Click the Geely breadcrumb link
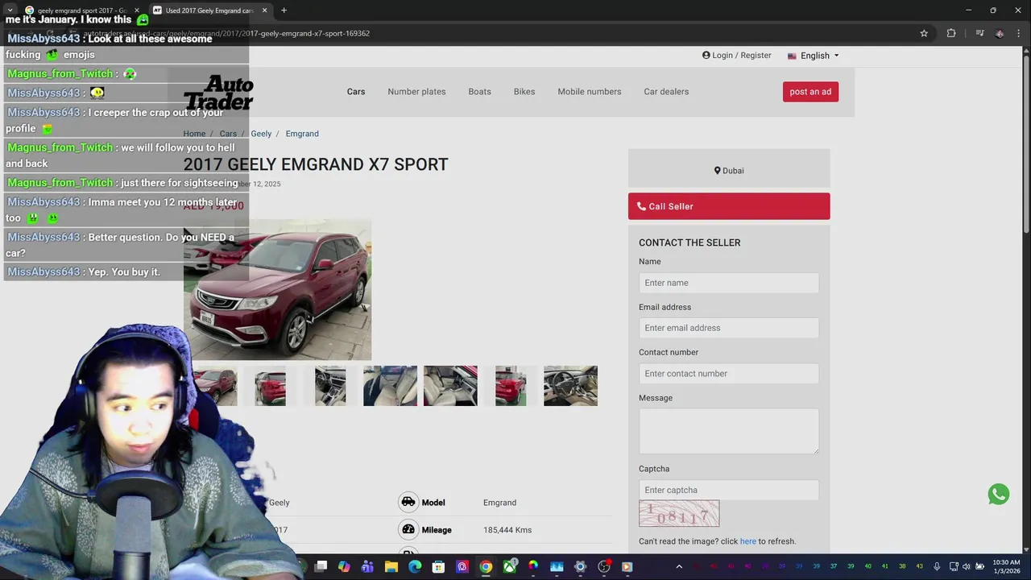Viewport: 1031px width, 580px height. click(261, 134)
